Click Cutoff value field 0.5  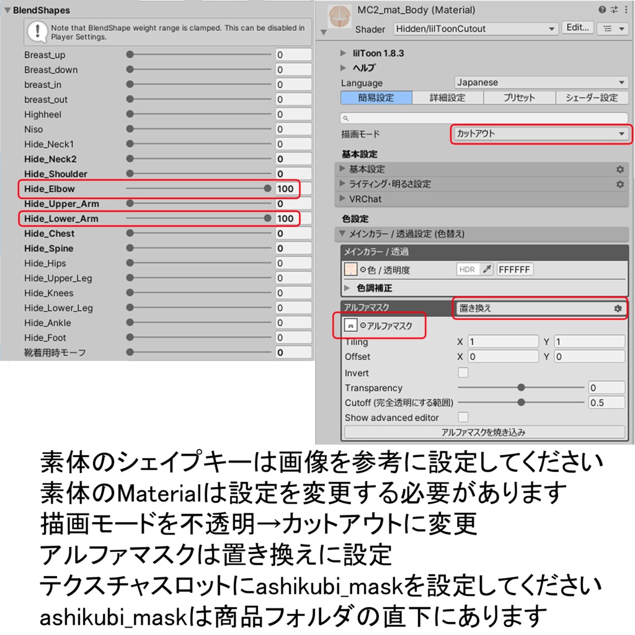point(606,402)
